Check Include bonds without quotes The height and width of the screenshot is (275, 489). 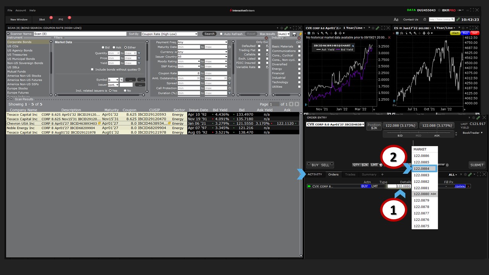tap(92, 70)
